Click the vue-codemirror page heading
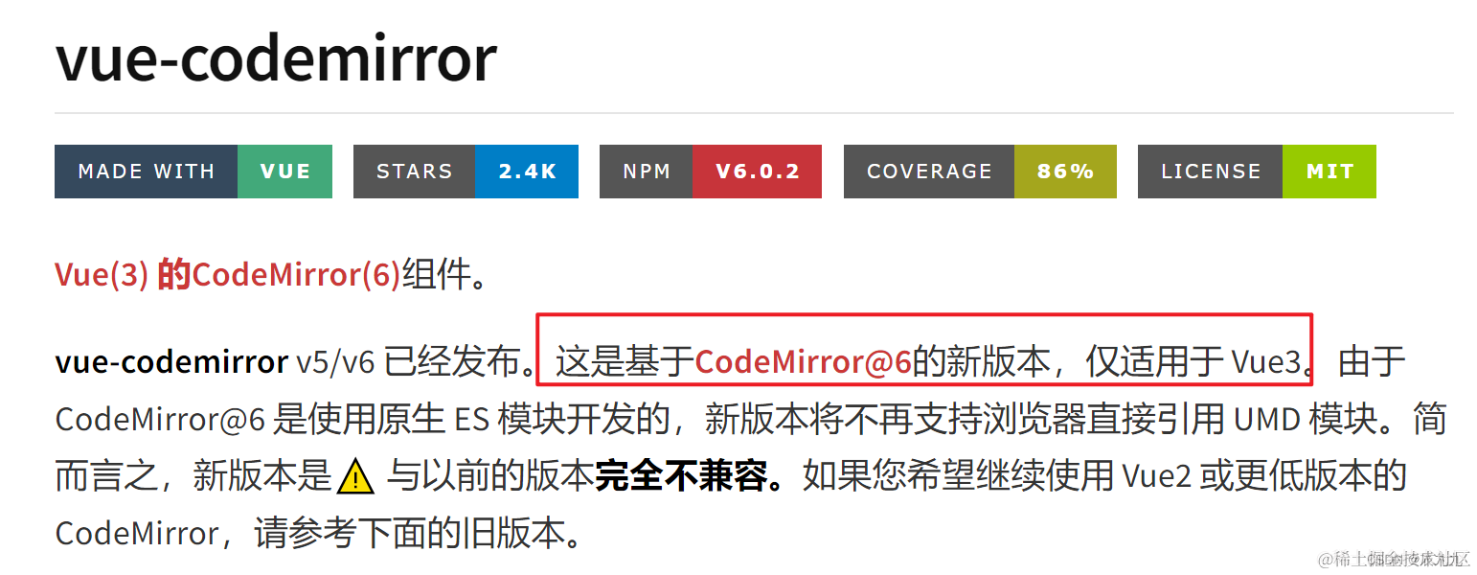This screenshot has height=575, width=1477. (x=276, y=57)
